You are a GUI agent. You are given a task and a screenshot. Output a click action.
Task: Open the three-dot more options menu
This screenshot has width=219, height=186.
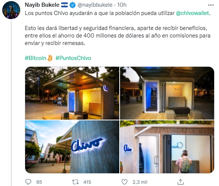click(x=211, y=5)
